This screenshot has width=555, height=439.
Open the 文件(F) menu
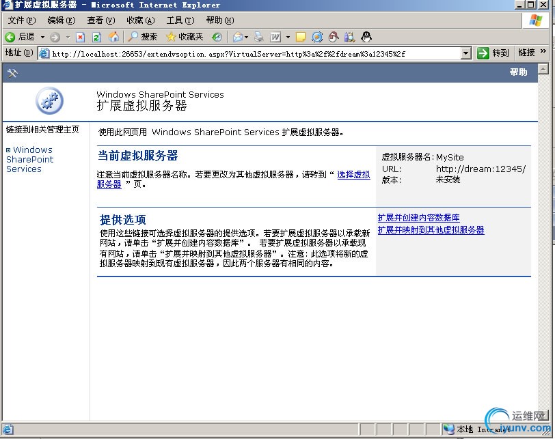[22, 20]
